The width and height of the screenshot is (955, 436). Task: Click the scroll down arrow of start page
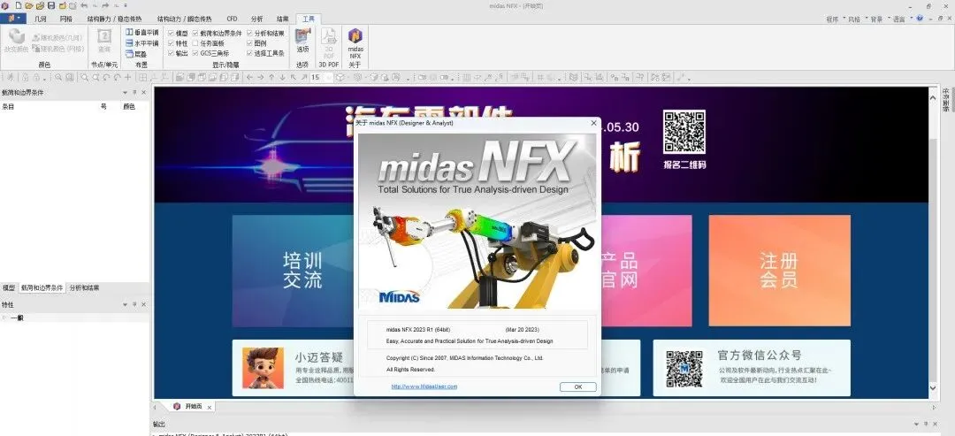[x=934, y=387]
